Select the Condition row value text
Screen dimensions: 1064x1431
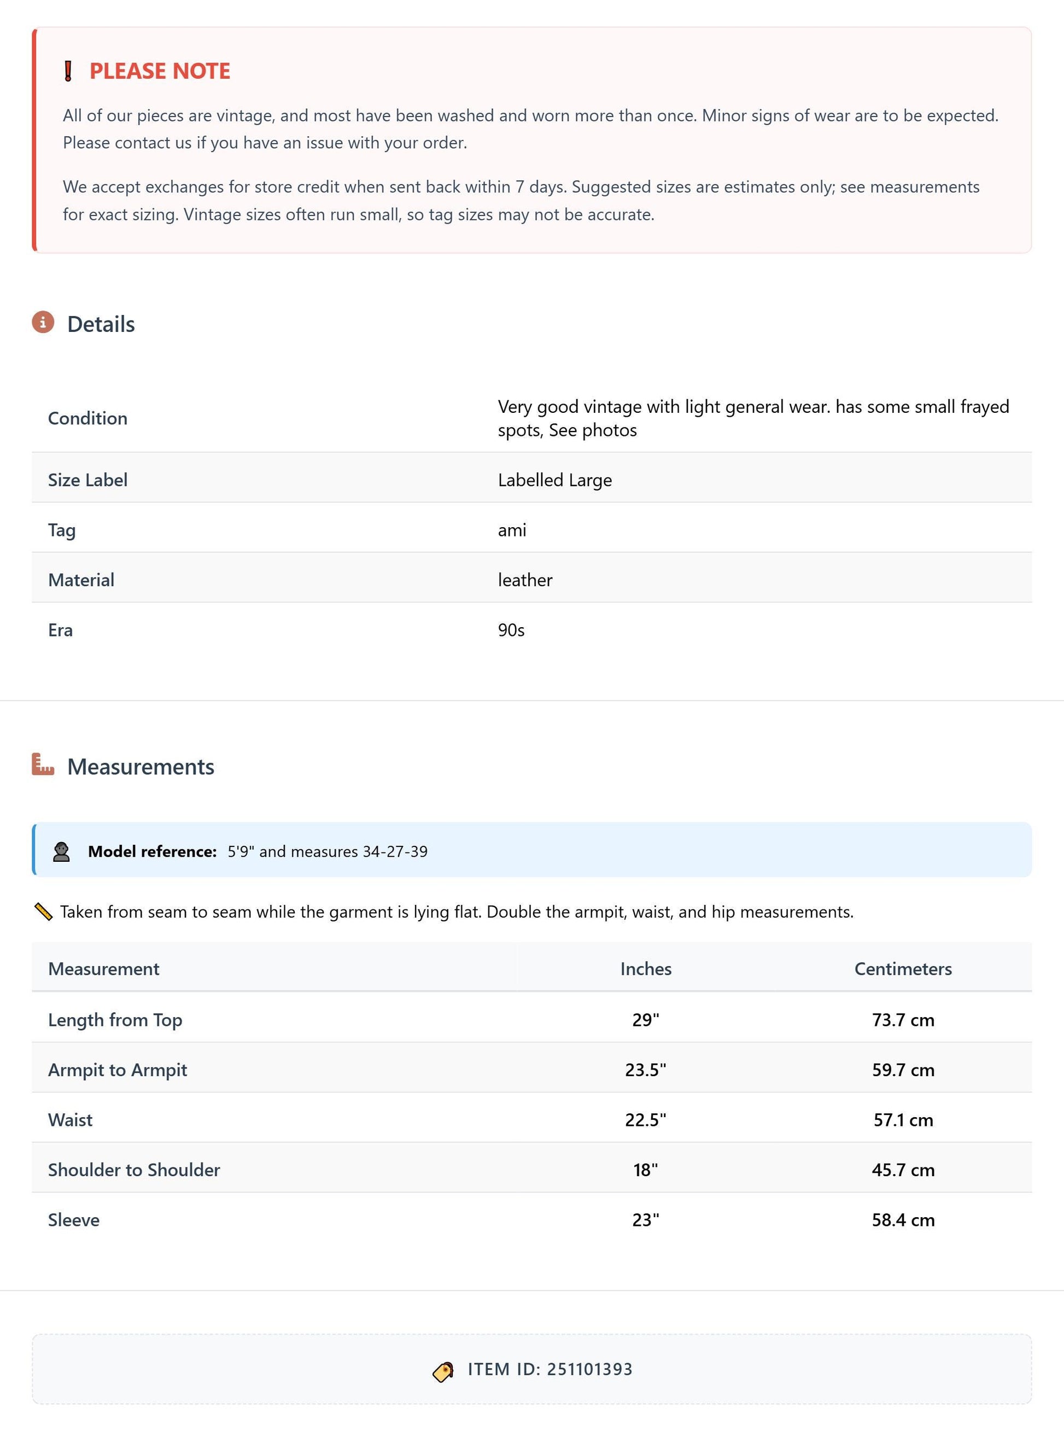[x=753, y=419]
